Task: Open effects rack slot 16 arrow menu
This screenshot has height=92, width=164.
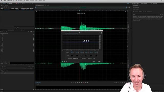Action: (34, 53)
